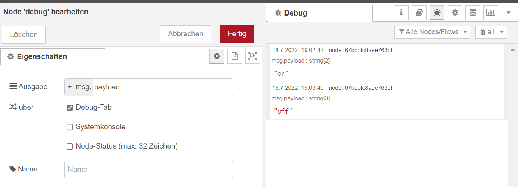
Task: Open the dashboard chart sidebar icon
Action: pos(491,13)
